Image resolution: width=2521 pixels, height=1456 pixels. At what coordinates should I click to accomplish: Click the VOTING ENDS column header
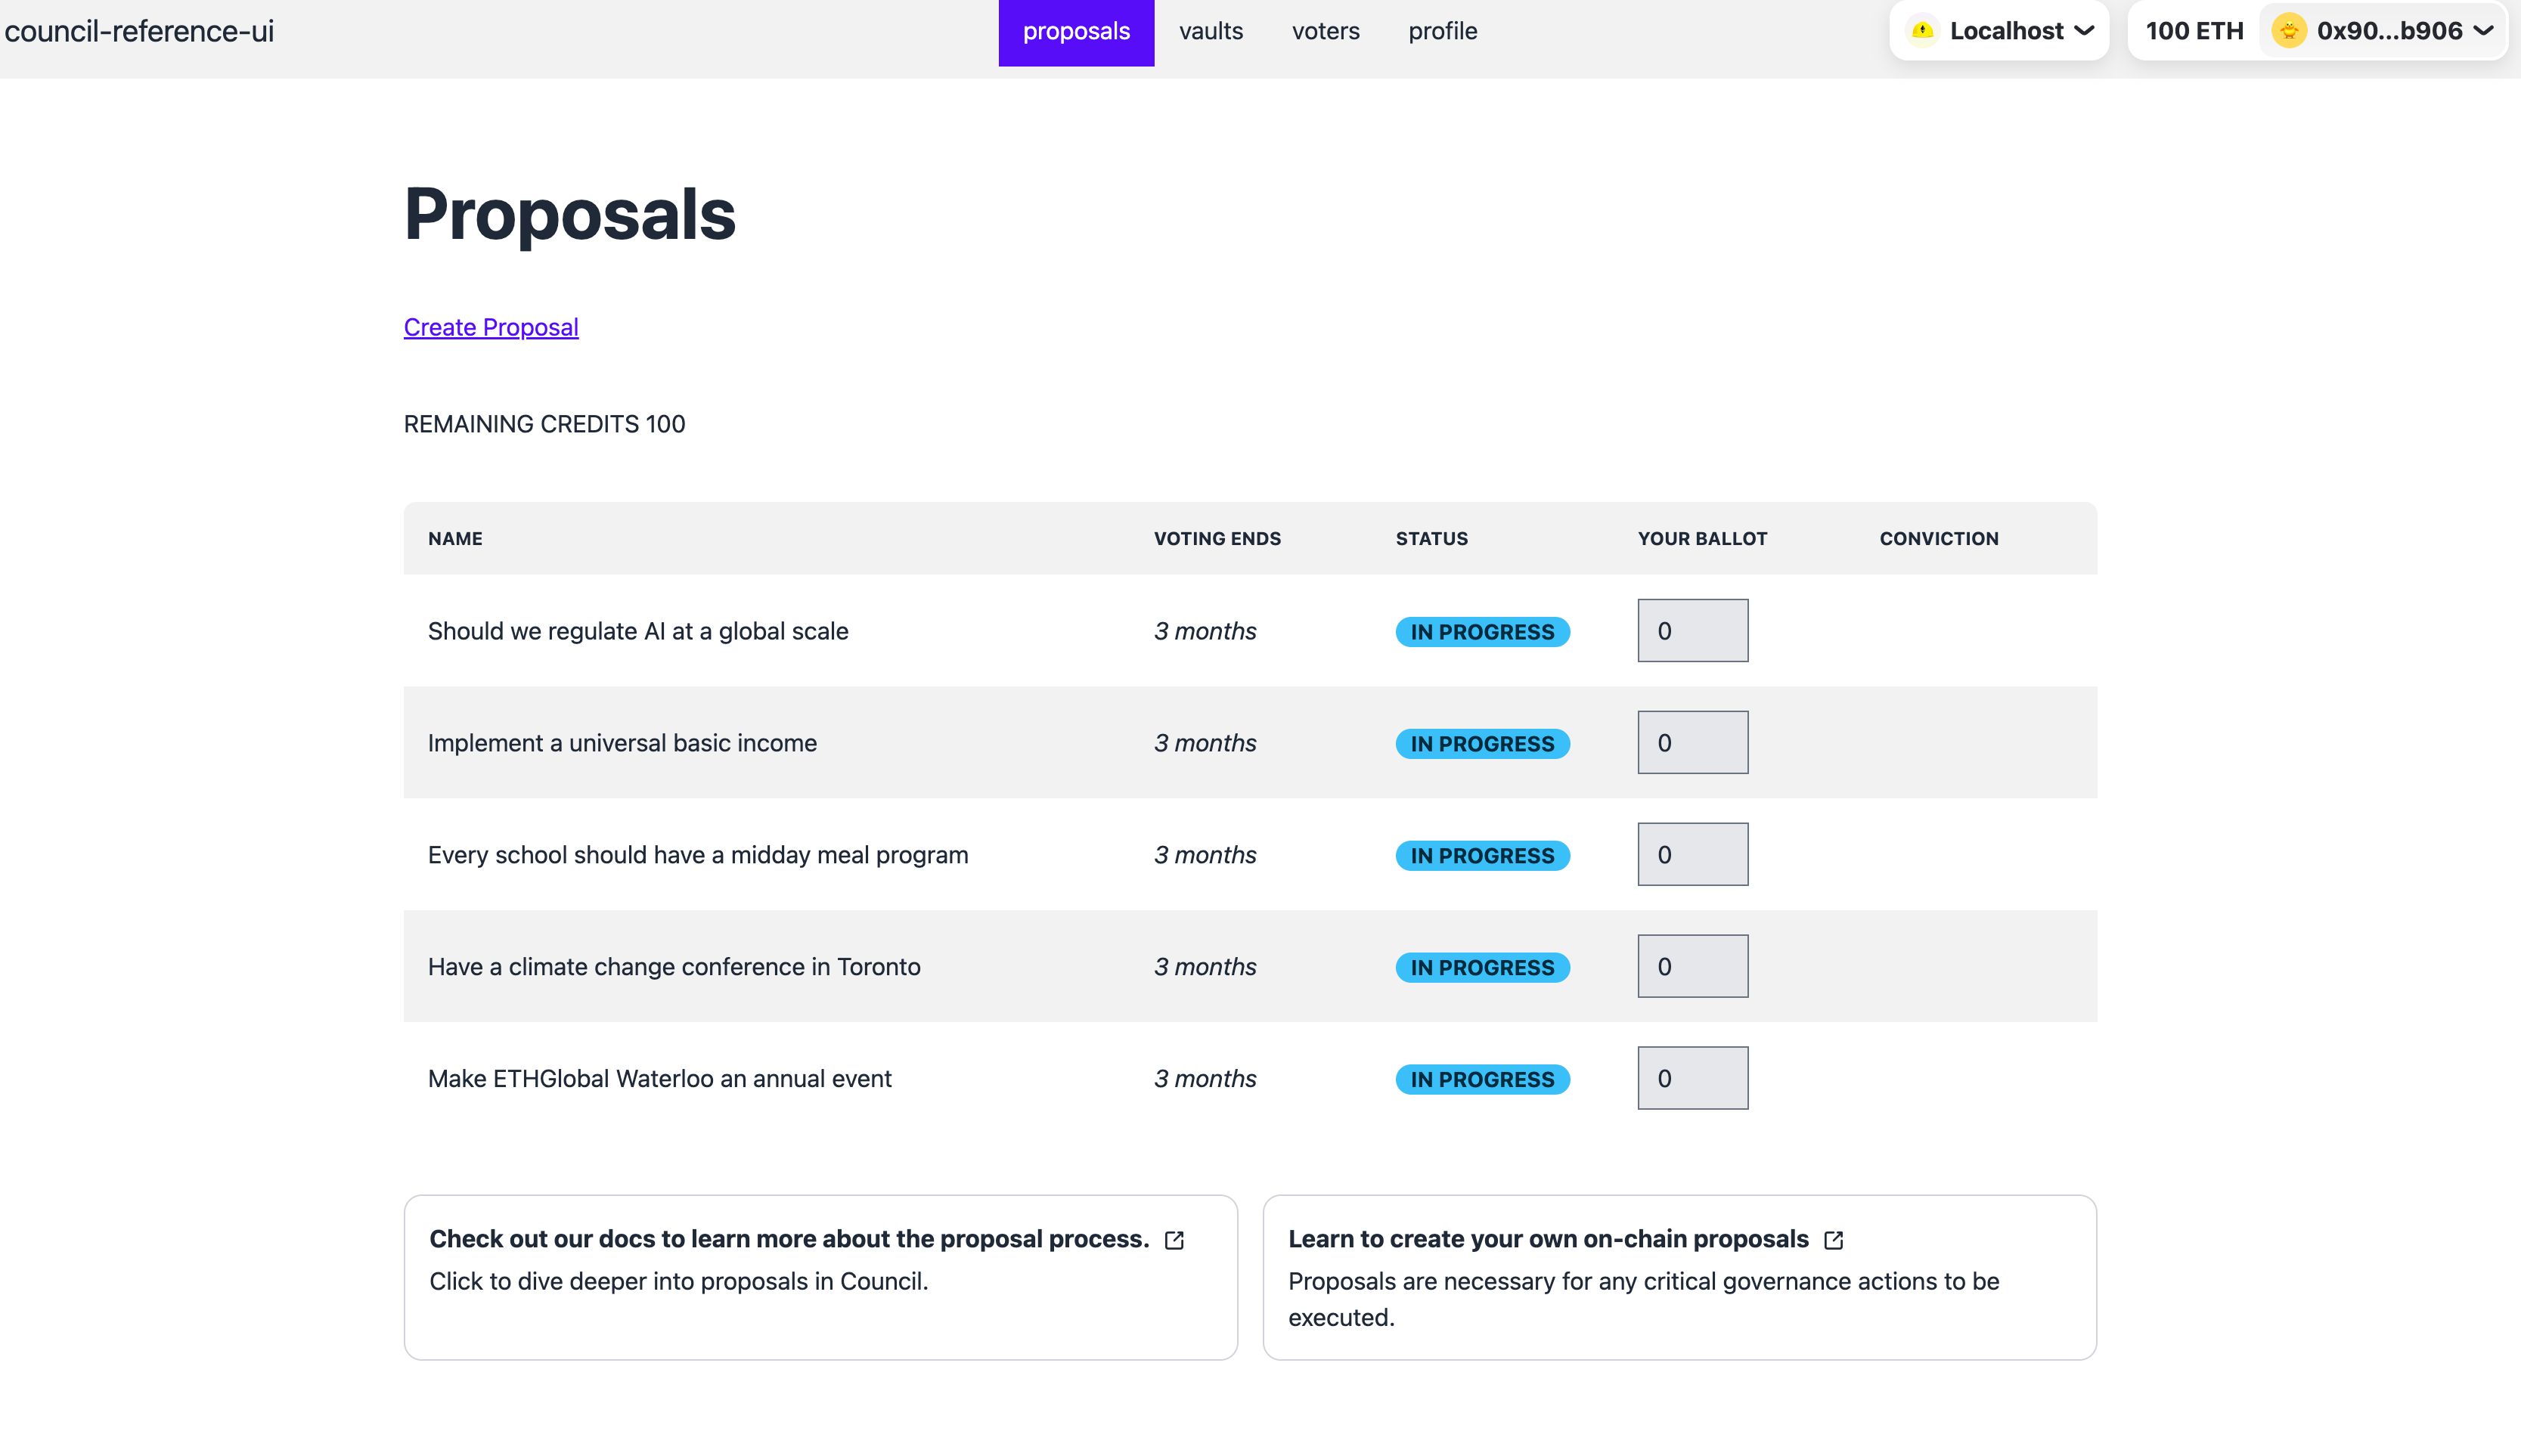coord(1217,538)
